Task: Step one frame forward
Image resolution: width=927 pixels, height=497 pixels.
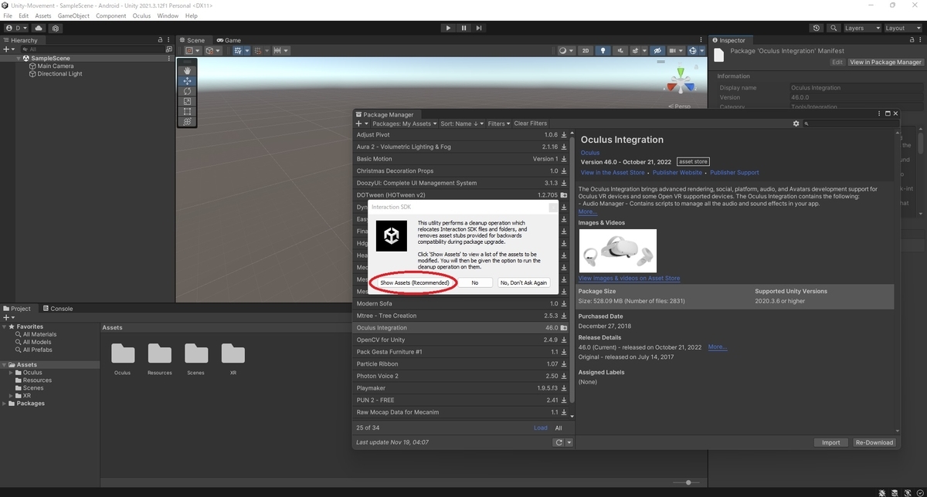Action: point(479,28)
